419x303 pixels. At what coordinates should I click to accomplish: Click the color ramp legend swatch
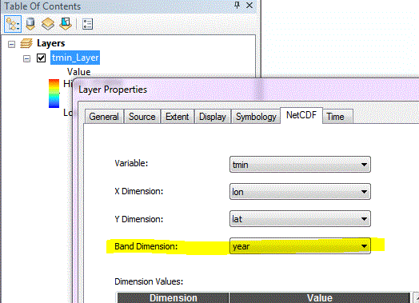(54, 94)
